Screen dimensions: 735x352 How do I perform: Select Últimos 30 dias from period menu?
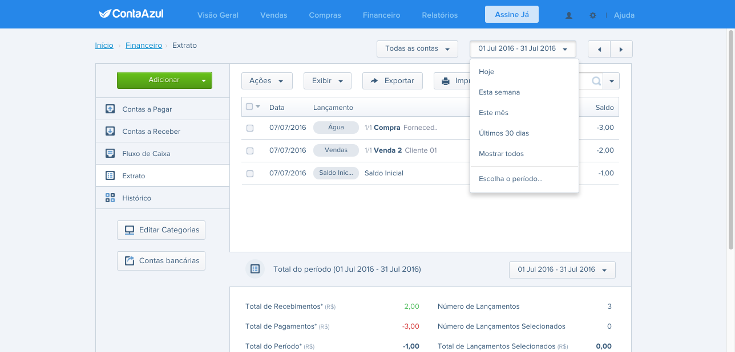point(524,133)
